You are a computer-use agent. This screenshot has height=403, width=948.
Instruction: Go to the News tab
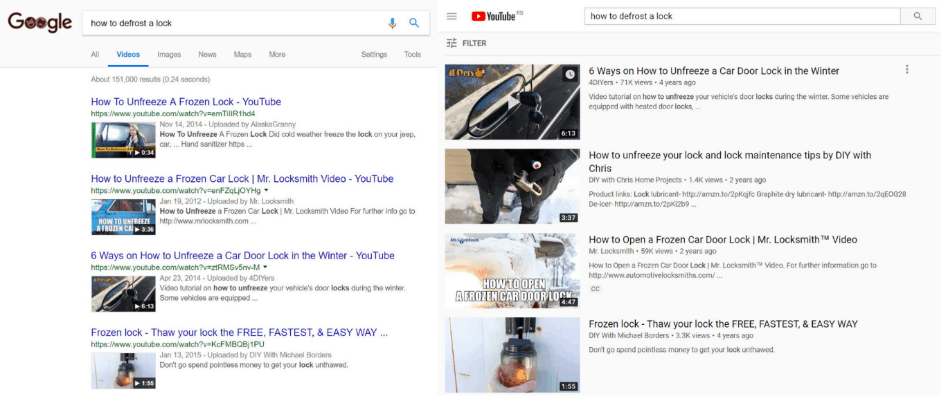point(207,55)
